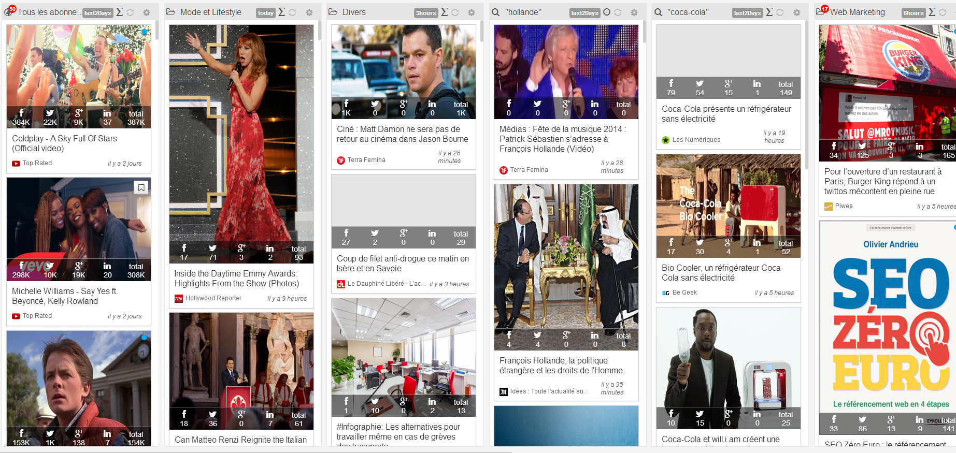Click the sum sort icon in Mode et Lifestyle column
The height and width of the screenshot is (453, 956).
282,12
